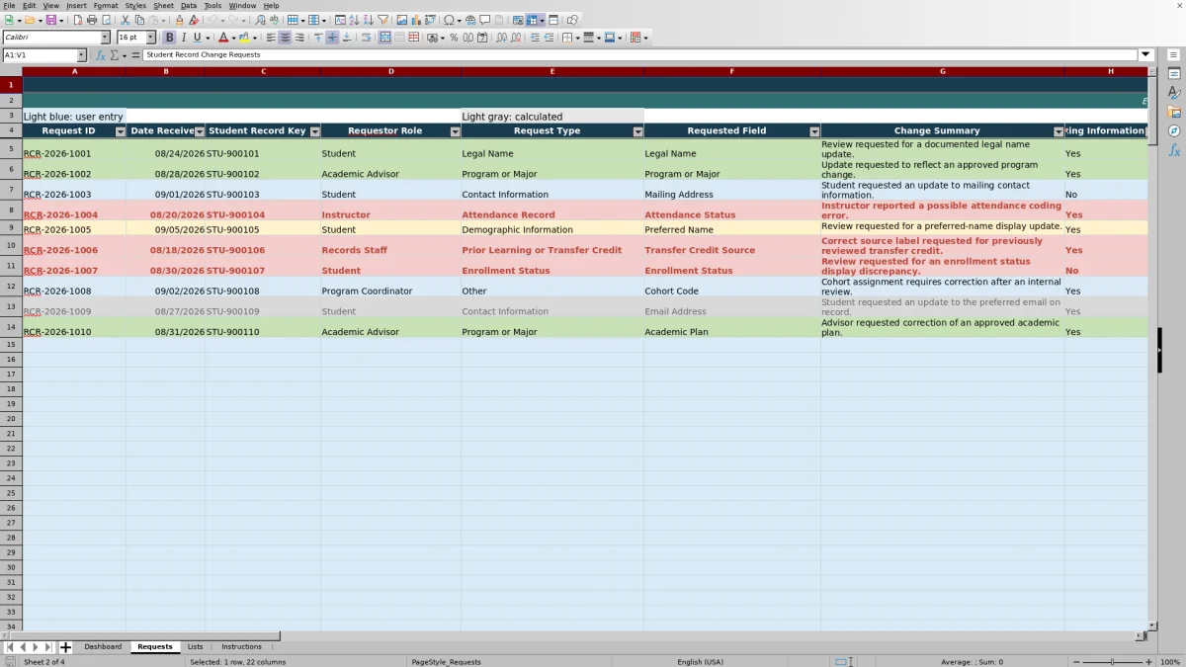Click the zoom slider in status bar

tap(1112, 661)
